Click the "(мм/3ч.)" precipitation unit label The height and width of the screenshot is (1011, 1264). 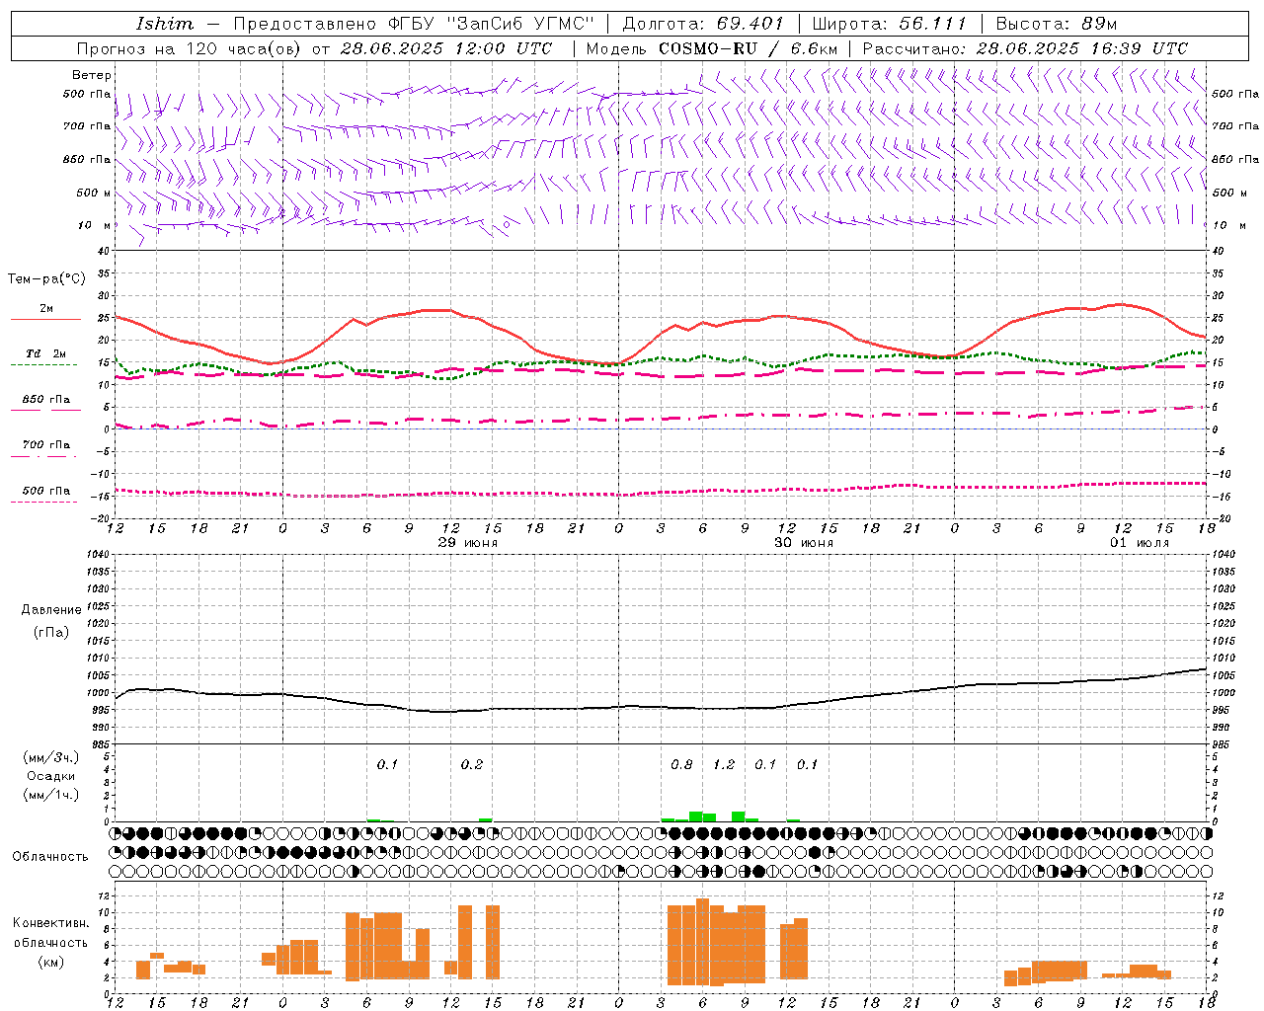[x=50, y=757]
